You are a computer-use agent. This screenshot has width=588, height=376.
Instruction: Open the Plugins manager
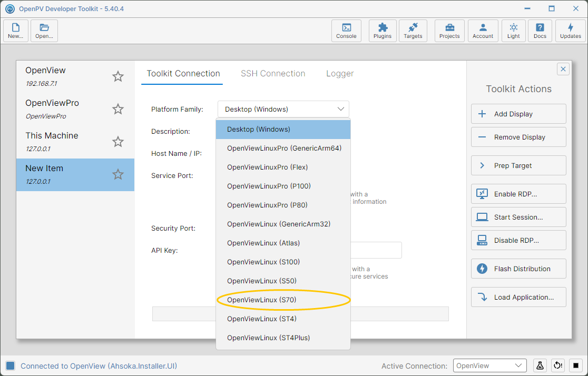(x=383, y=31)
